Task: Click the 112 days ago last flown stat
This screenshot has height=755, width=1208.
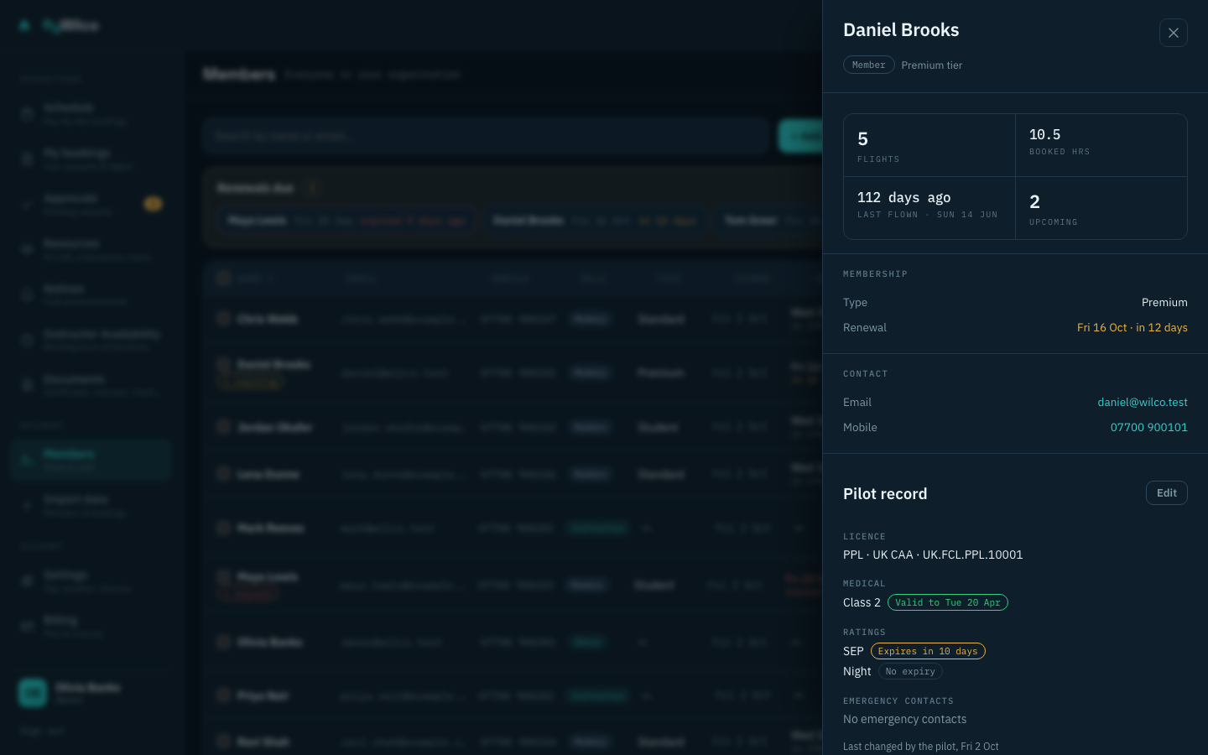Action: click(x=929, y=208)
